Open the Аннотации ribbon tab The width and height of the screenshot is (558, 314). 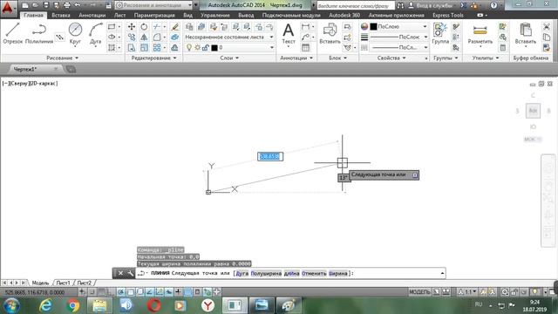pyautogui.click(x=92, y=16)
